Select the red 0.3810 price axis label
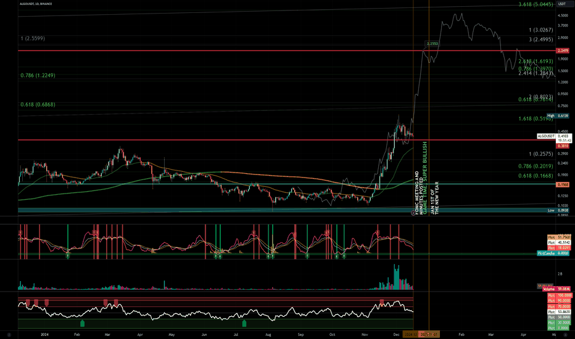 pyautogui.click(x=563, y=146)
